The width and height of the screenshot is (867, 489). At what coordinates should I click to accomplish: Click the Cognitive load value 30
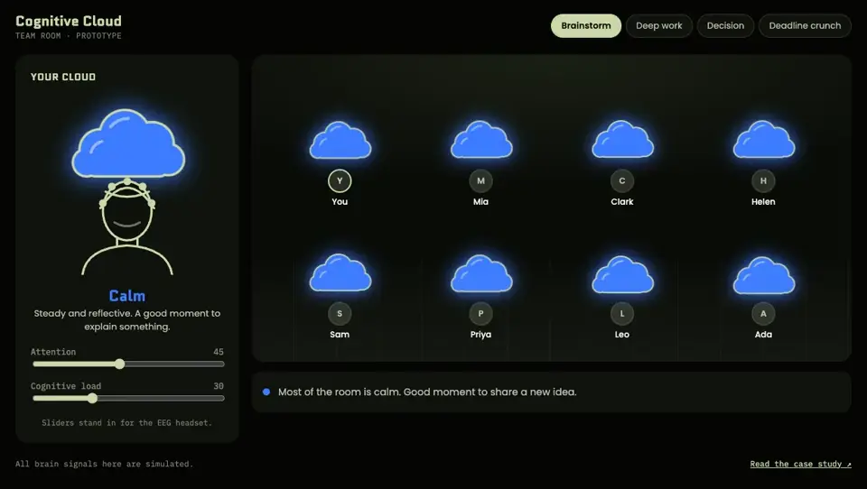click(219, 386)
